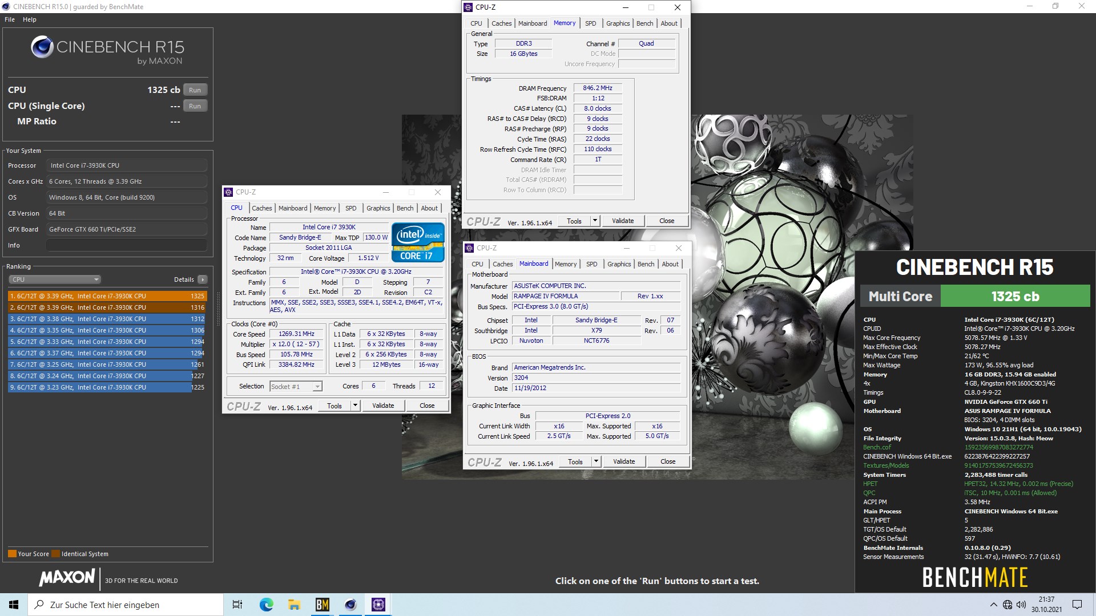Click HPET timer entry in BenchMate
The width and height of the screenshot is (1096, 616).
pyautogui.click(x=870, y=484)
